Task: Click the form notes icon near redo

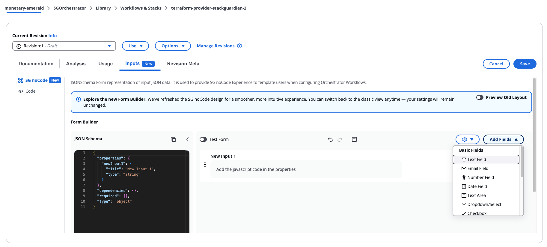Action: click(x=354, y=139)
